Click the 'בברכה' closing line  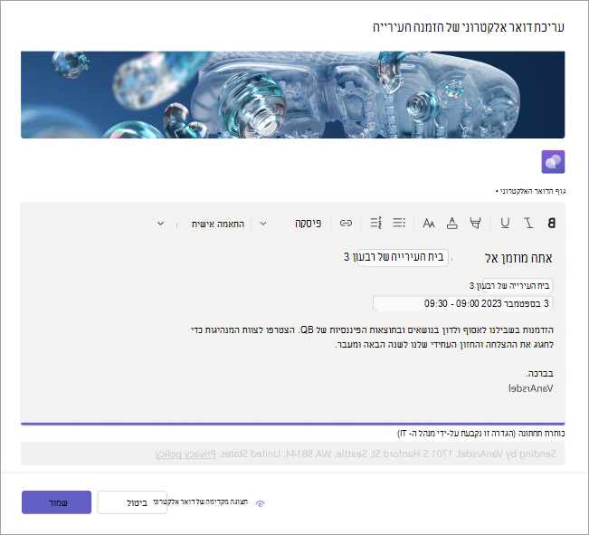click(x=539, y=374)
